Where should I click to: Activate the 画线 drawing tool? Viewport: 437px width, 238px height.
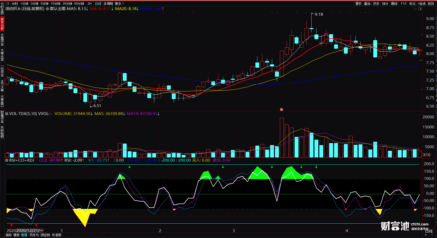(394, 4)
